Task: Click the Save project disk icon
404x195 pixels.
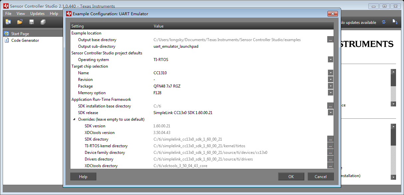Action: coord(32,22)
